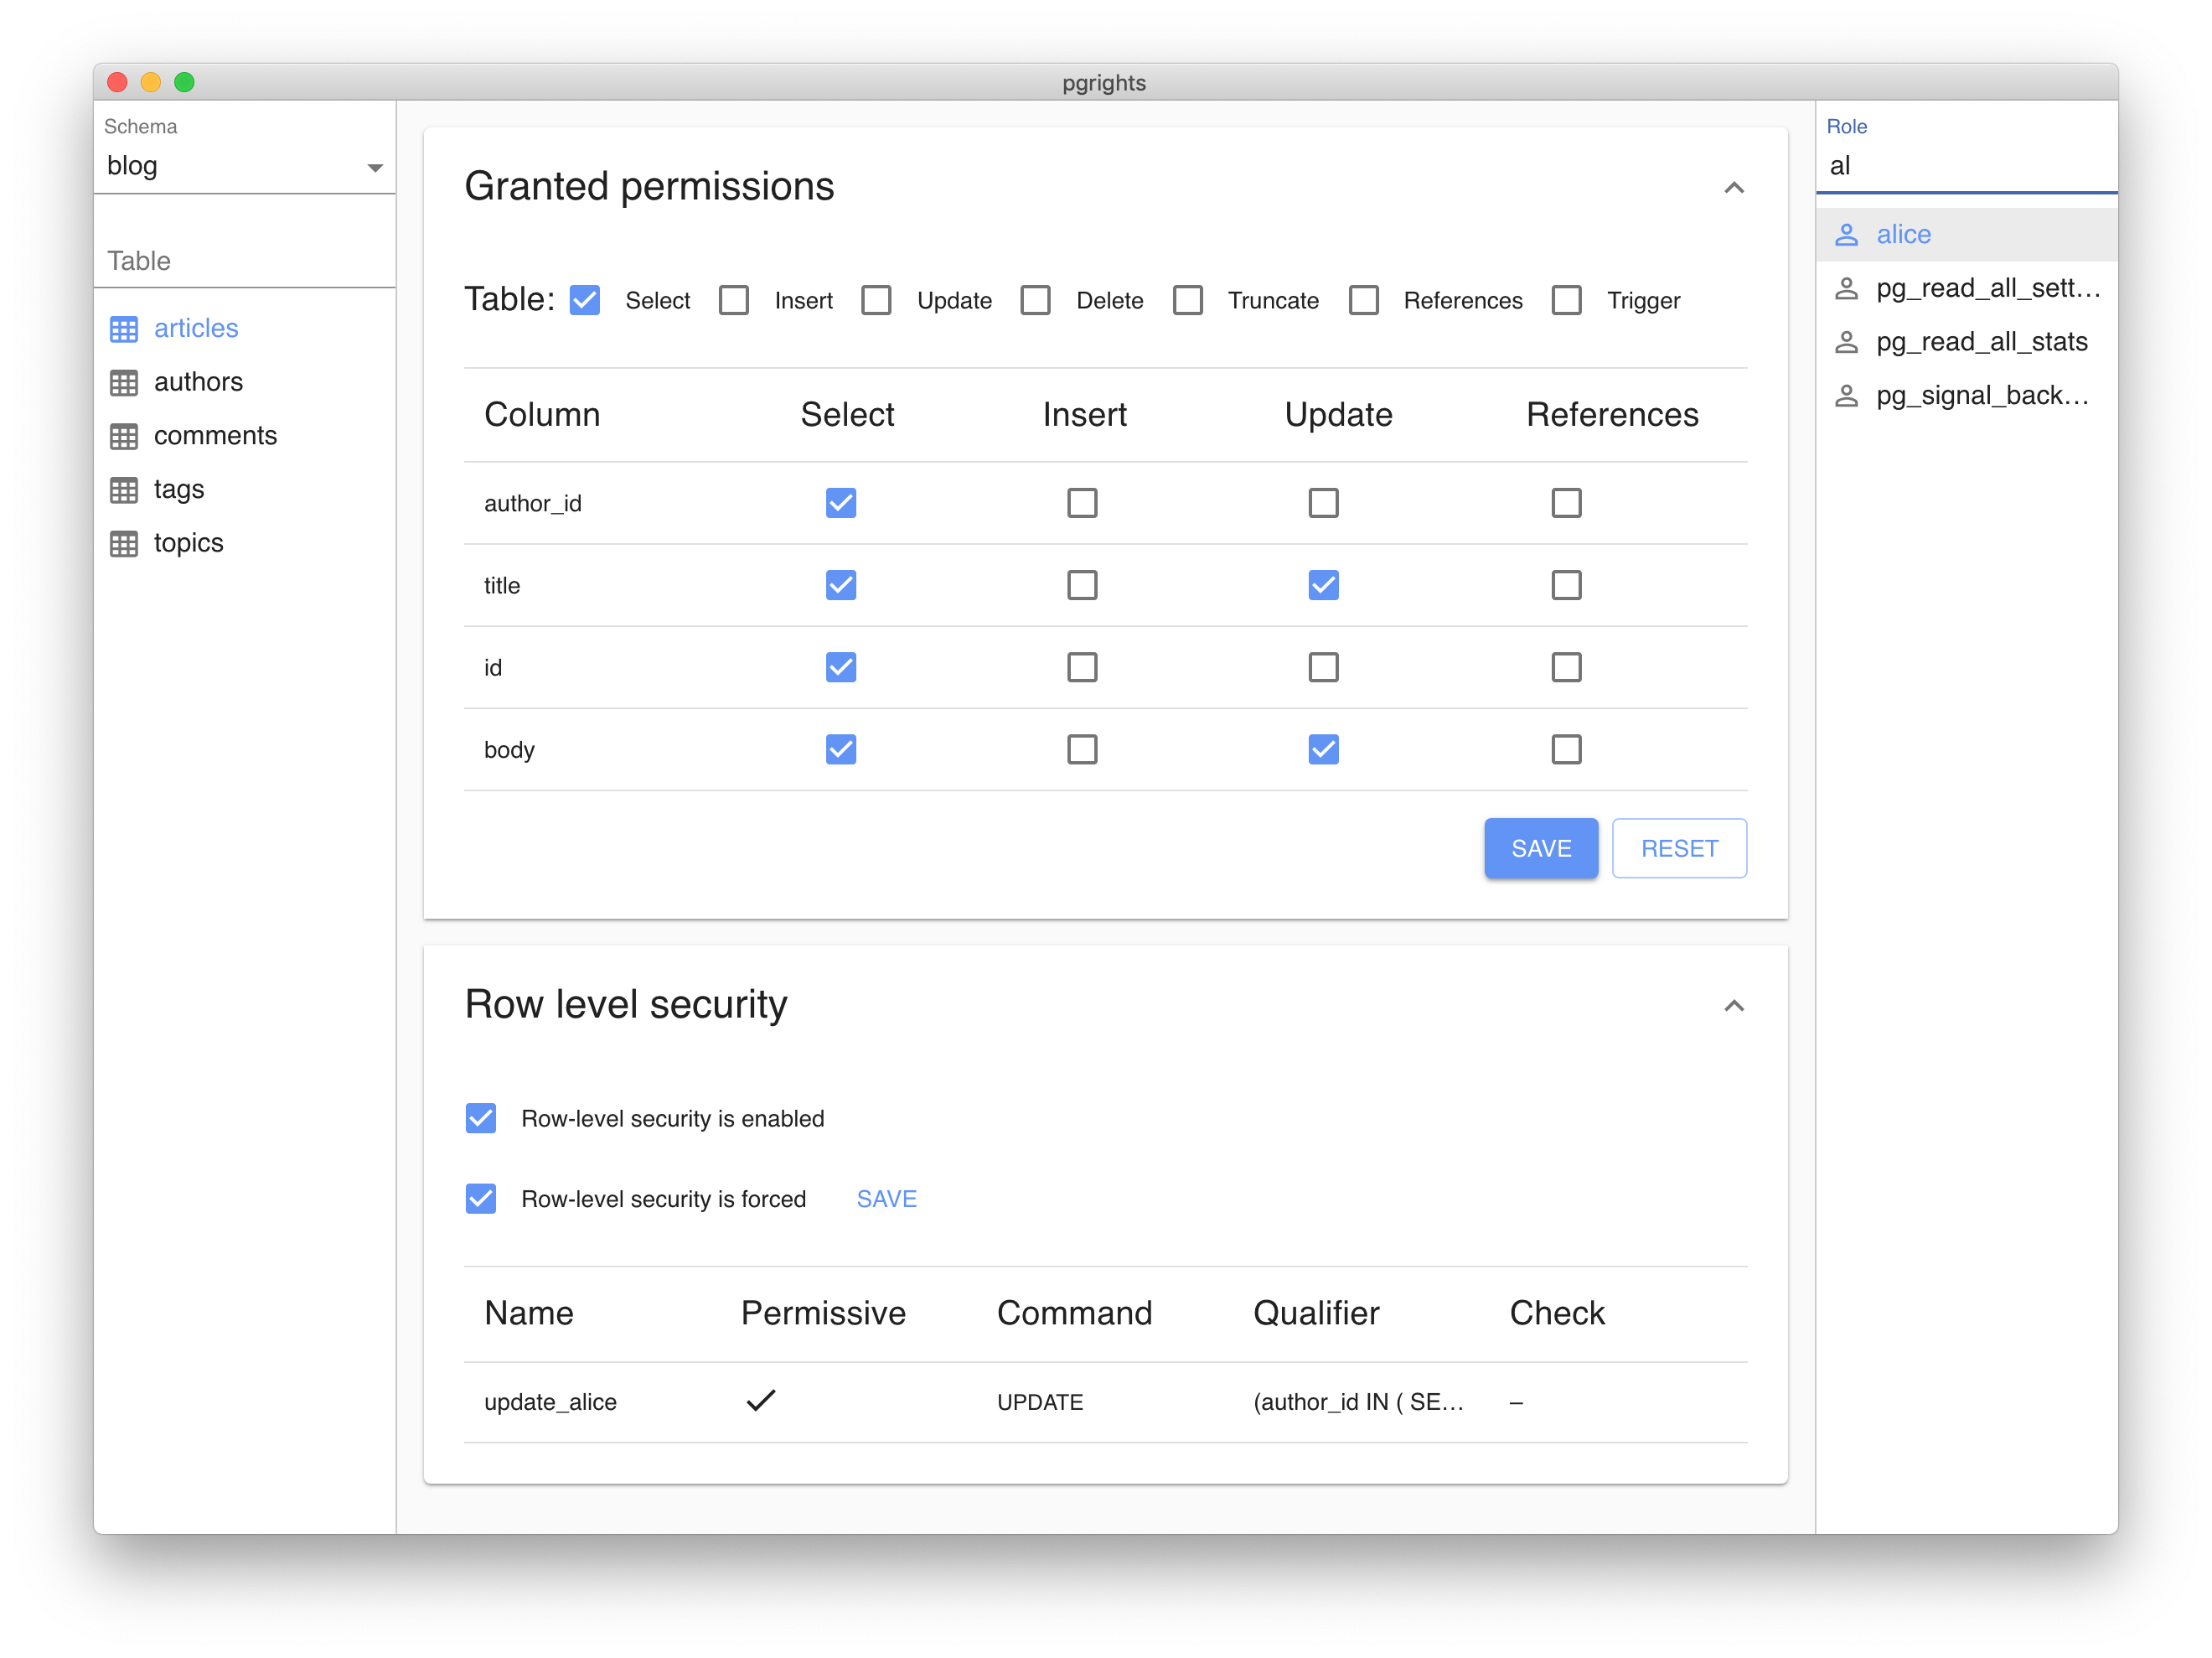
Task: Uncheck Select for author_id column
Action: coord(841,502)
